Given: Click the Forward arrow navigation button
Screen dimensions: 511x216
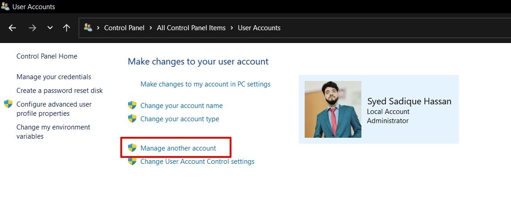Looking at the screenshot, I should pos(32,28).
